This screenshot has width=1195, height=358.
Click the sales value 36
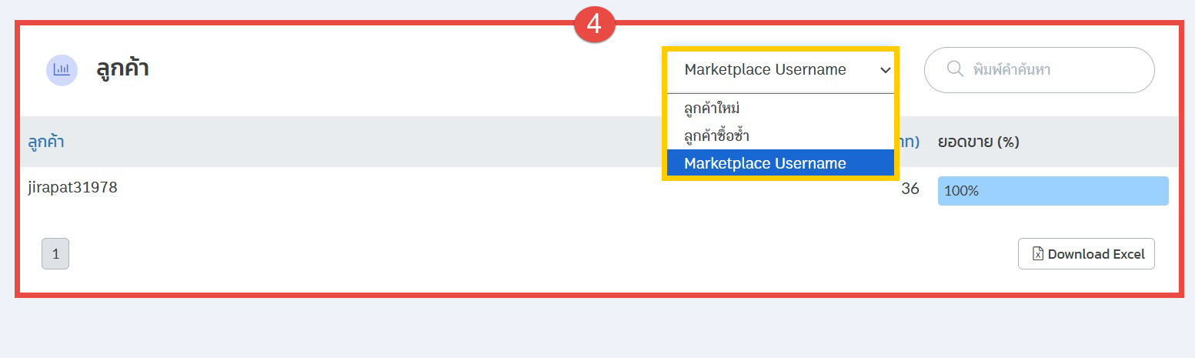(910, 189)
